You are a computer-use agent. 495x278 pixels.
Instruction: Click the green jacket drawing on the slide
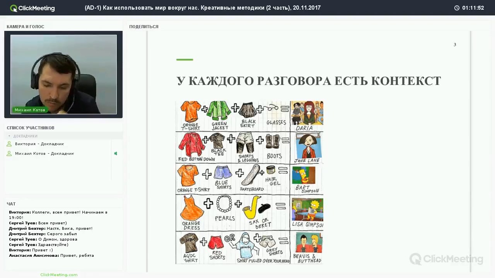tap(218, 111)
